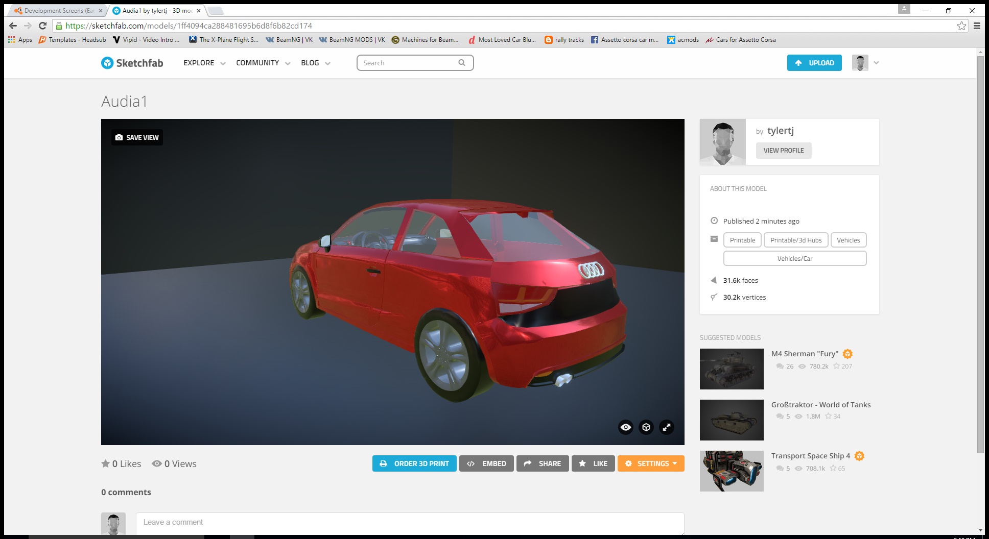Click the Upload button
989x539 pixels.
pos(814,63)
